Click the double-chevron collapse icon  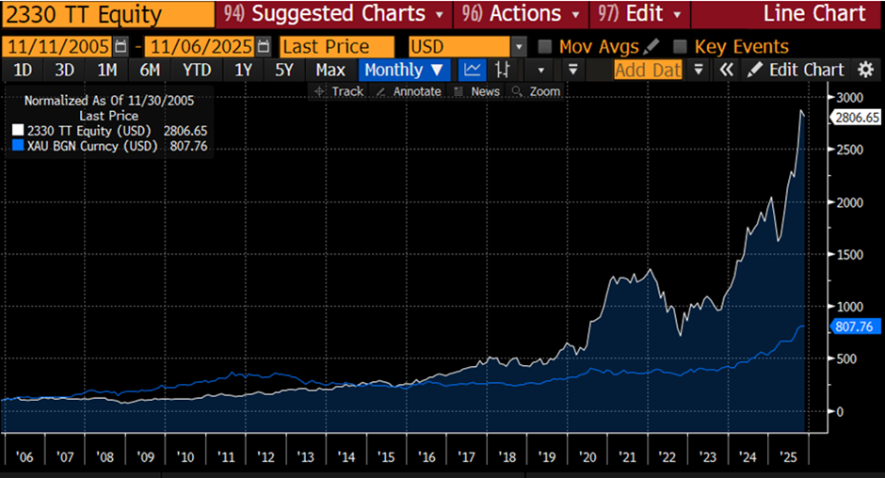pyautogui.click(x=726, y=69)
